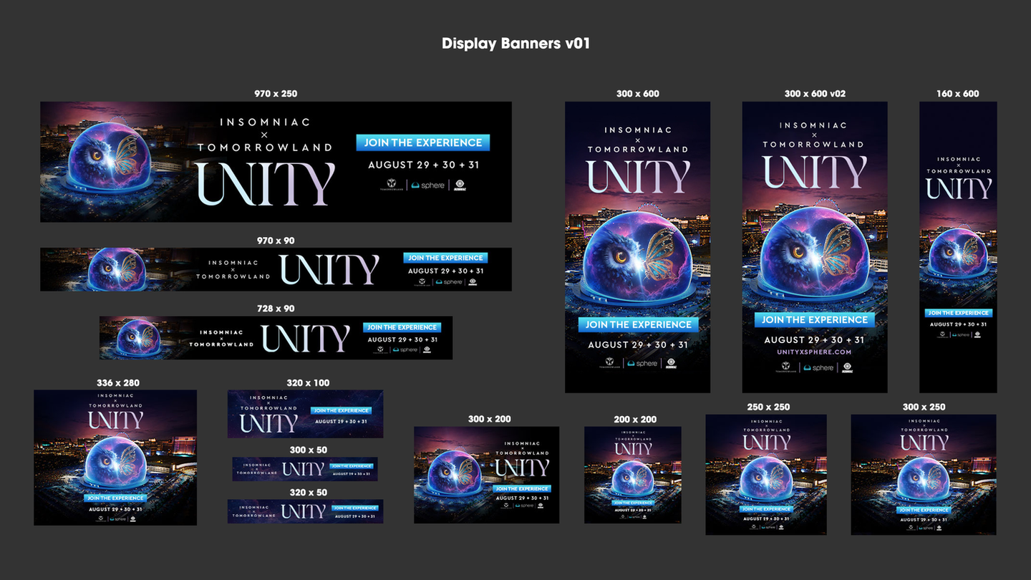
Task: Select the "336 x 280" size label
Action: pyautogui.click(x=118, y=383)
